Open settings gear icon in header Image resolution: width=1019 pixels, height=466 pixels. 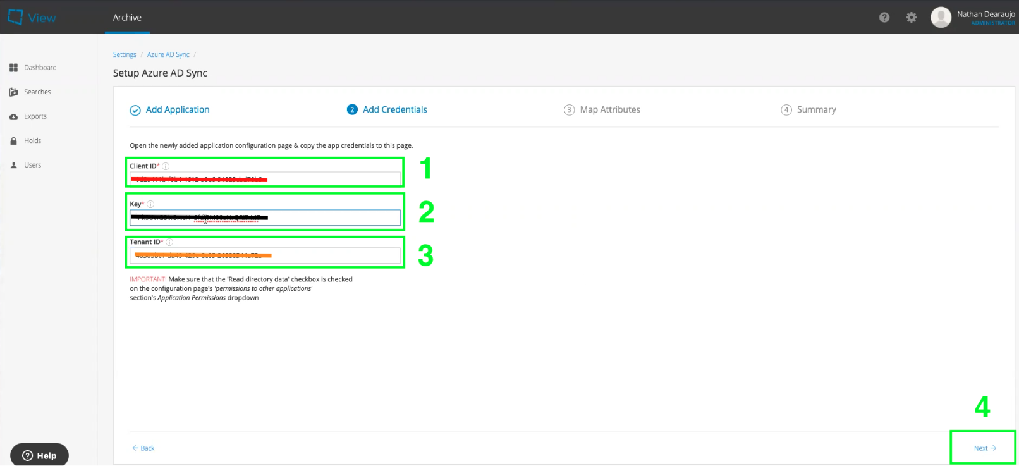pos(911,18)
